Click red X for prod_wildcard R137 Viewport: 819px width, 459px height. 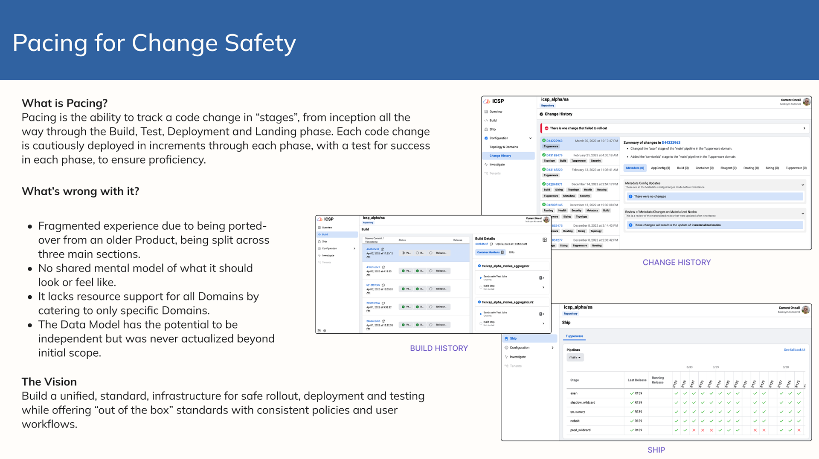tap(694, 430)
